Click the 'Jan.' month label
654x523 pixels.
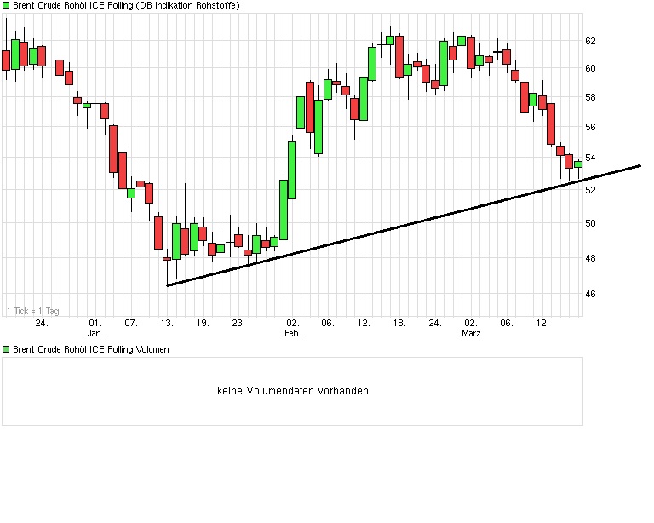tap(95, 333)
